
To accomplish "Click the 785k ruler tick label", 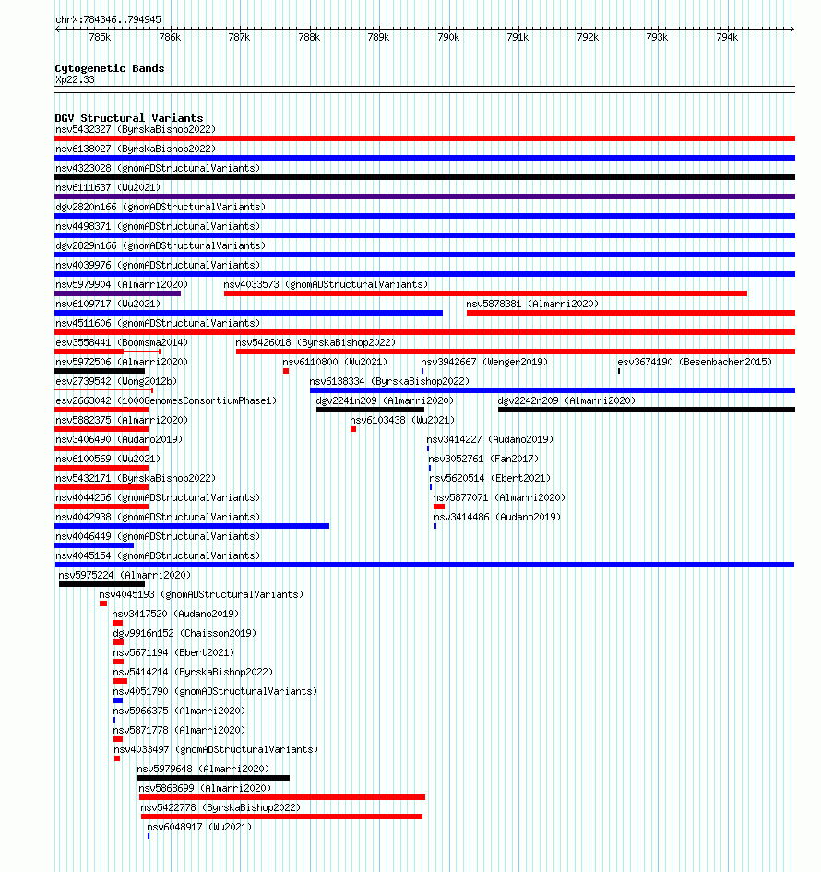I will tap(100, 37).
